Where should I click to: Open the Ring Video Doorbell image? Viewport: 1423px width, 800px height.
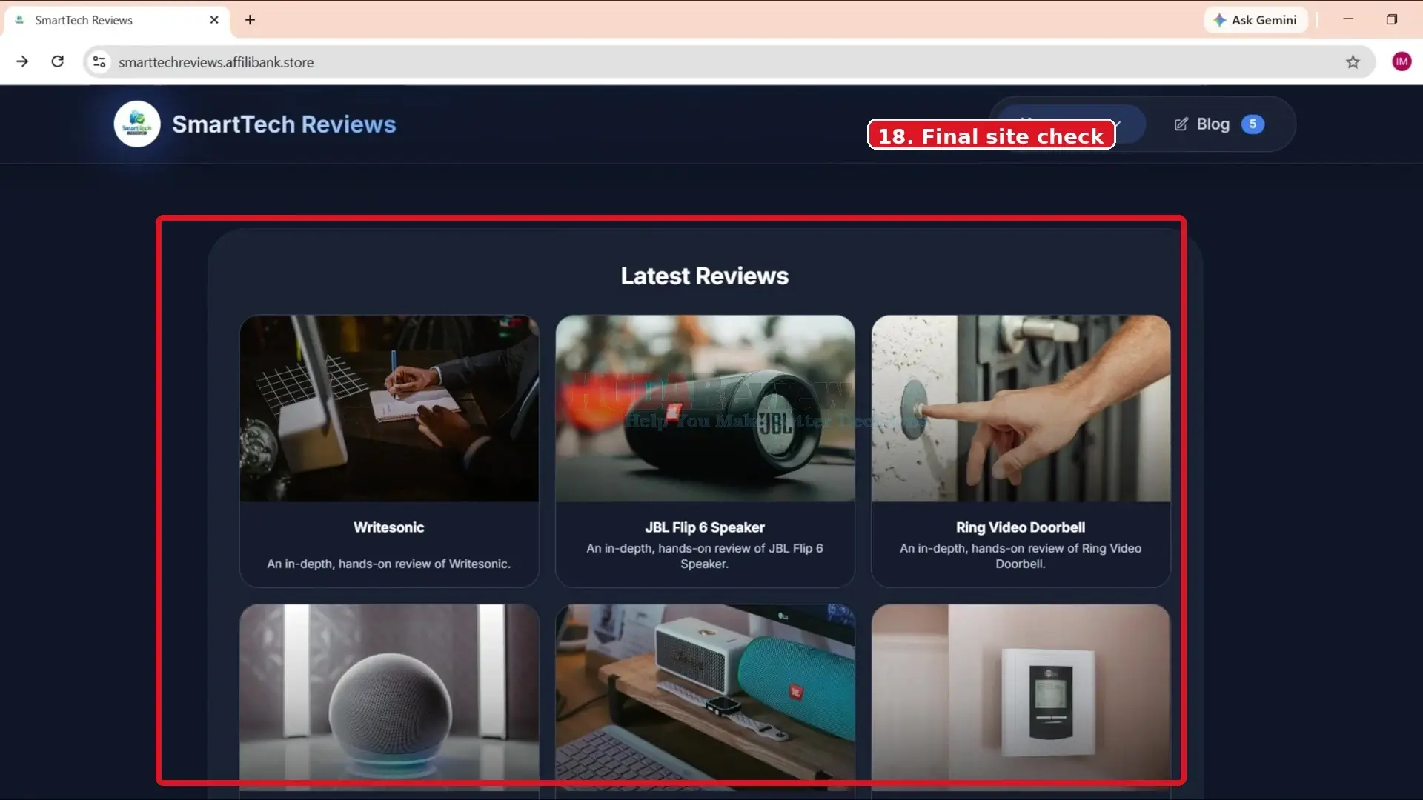coord(1021,409)
